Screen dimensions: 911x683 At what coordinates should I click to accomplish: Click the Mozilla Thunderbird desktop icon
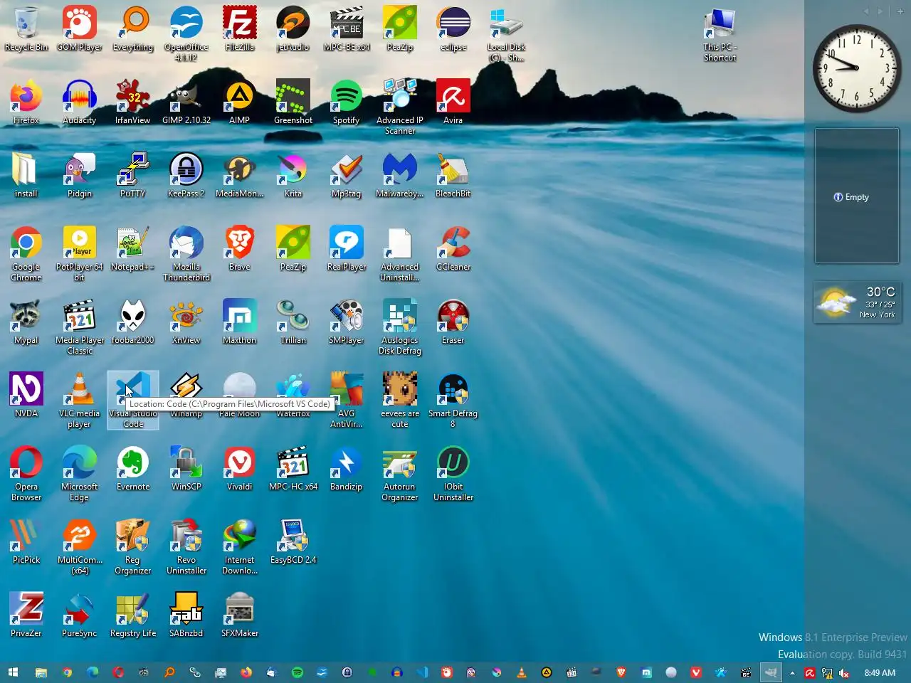click(x=186, y=254)
